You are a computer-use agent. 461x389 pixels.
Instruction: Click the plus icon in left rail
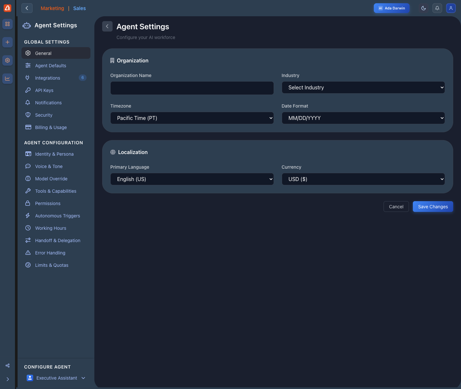[x=7, y=42]
